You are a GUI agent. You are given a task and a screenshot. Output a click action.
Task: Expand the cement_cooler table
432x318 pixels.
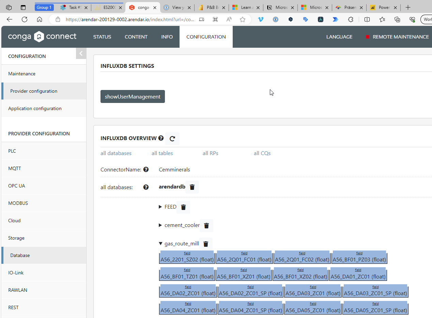pyautogui.click(x=160, y=225)
